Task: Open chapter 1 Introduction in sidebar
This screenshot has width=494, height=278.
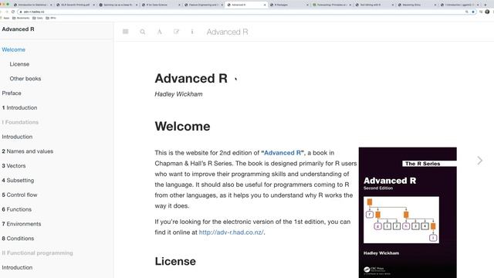Action: (19, 107)
